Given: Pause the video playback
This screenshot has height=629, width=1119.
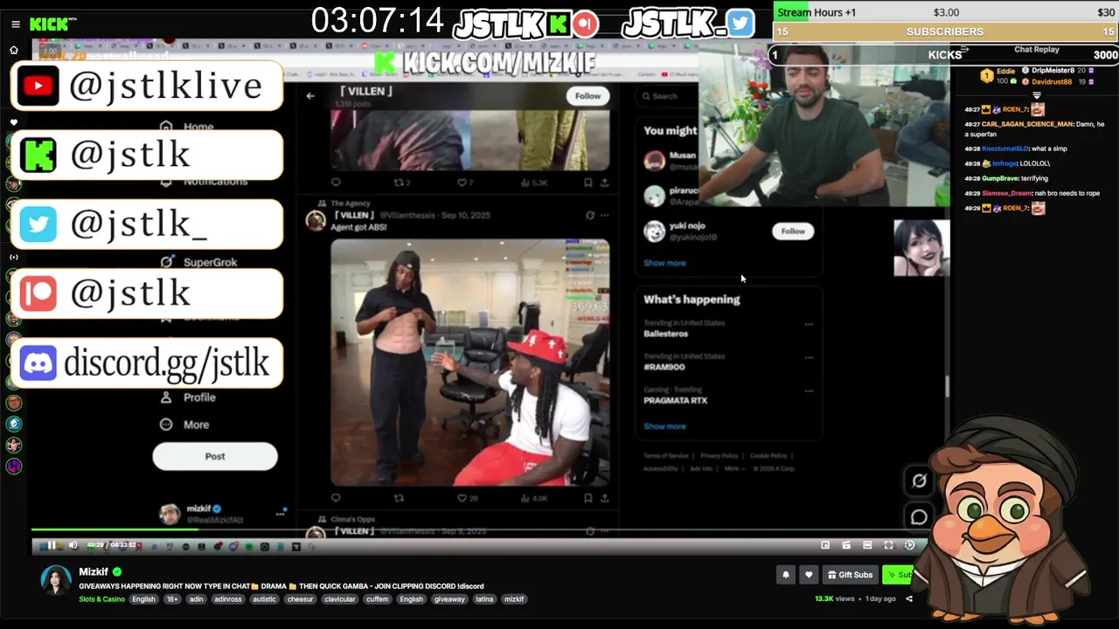Looking at the screenshot, I should tap(52, 545).
